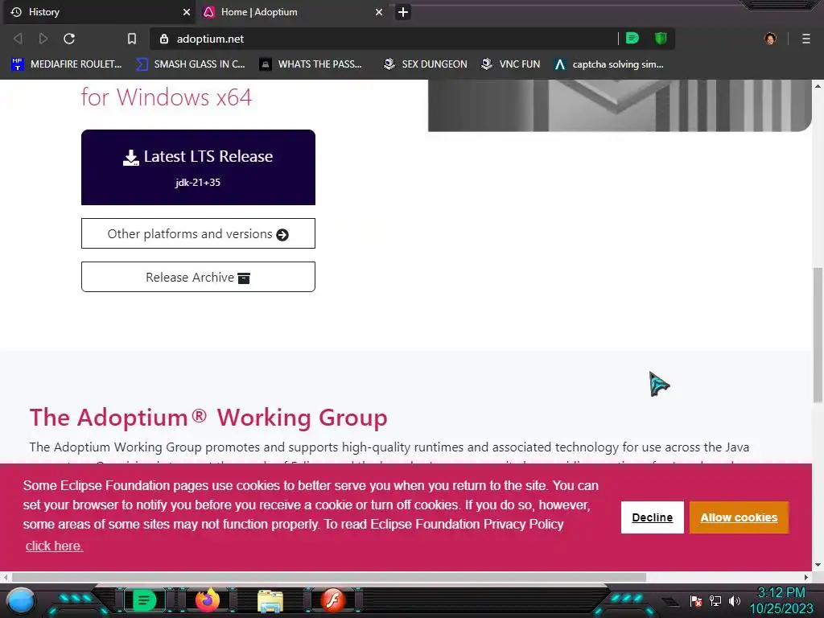
Task: Click the browser forward arrow
Action: coord(43,39)
